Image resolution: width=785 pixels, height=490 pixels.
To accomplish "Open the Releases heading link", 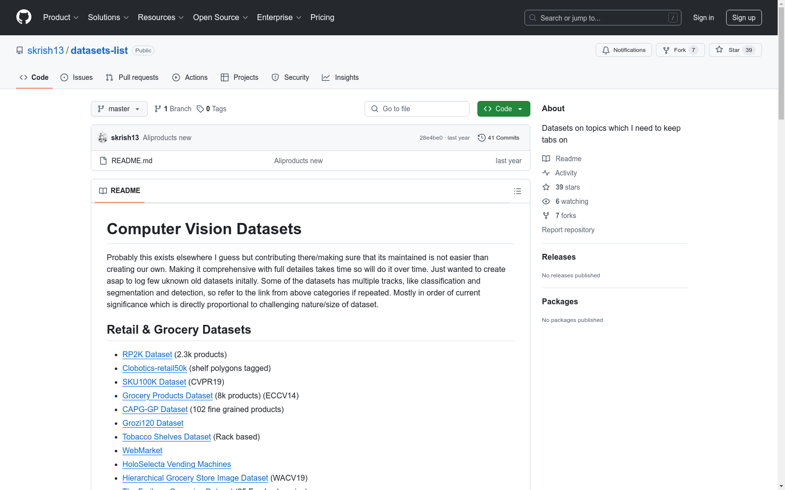I will click(x=559, y=257).
